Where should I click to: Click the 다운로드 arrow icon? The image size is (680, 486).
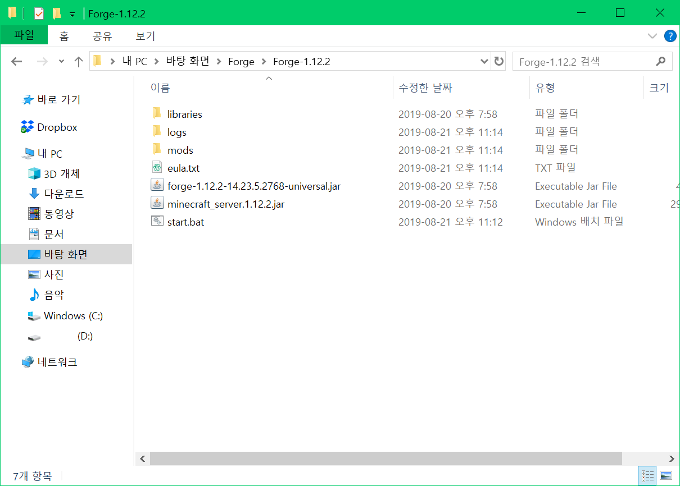[34, 194]
